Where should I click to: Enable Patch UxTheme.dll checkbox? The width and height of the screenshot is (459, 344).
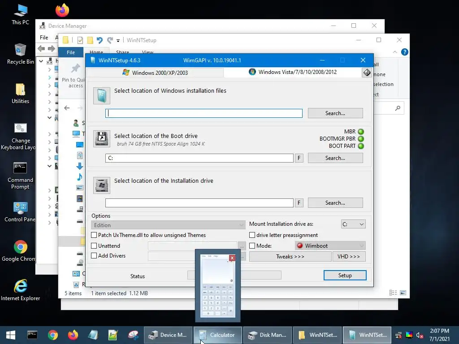coord(94,235)
